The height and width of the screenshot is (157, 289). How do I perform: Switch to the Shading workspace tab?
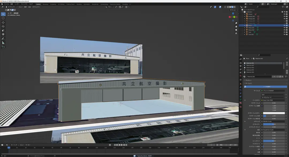click(x=79, y=4)
